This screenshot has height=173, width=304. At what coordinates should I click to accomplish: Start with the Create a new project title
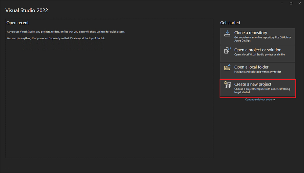point(253,84)
